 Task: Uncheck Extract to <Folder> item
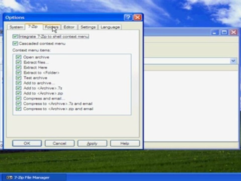(18, 72)
